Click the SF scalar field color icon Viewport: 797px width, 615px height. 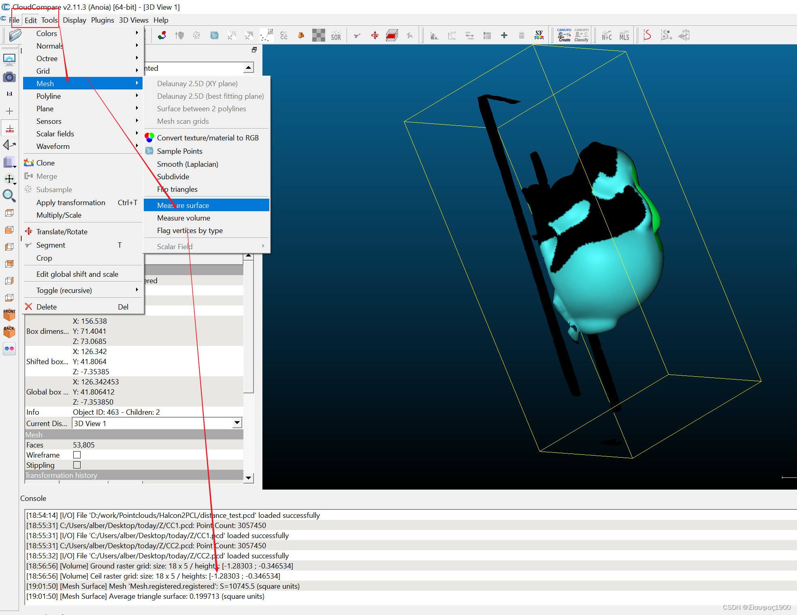tap(539, 35)
